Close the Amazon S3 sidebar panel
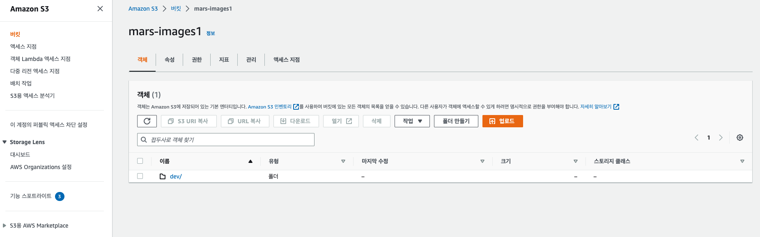This screenshot has width=760, height=237. [x=100, y=9]
